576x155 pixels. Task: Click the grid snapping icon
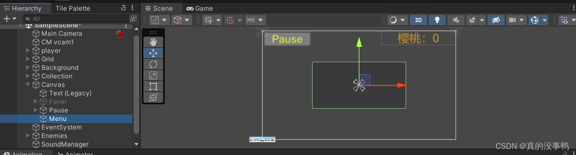coord(208,20)
